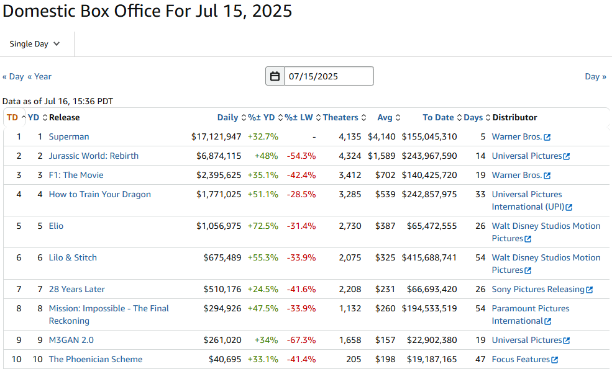Click the Daily column header label
This screenshot has height=369, width=612.
coord(227,117)
